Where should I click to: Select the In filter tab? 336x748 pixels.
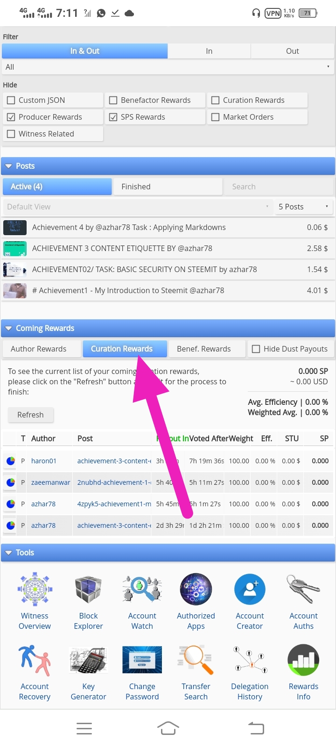pos(209,51)
